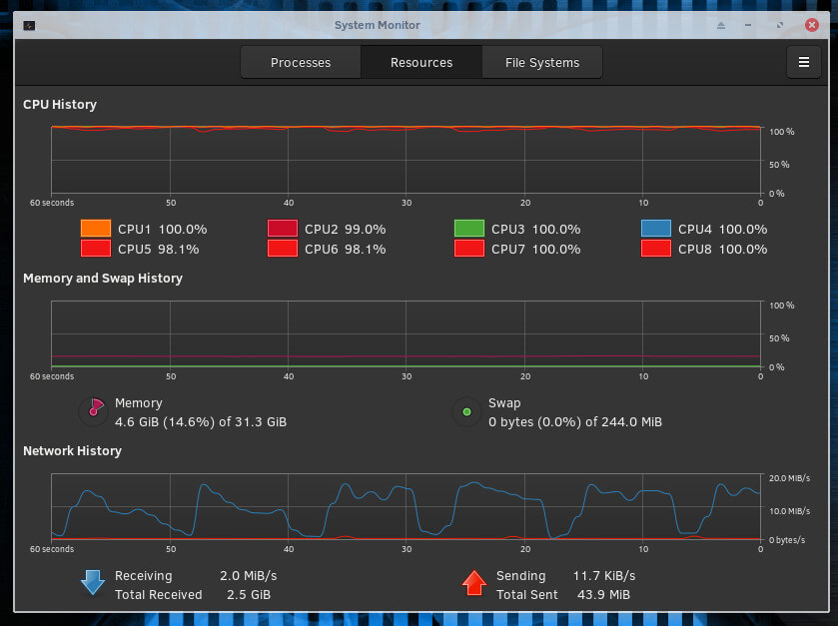Click the System Monitor window title
Screen dimensions: 838x626
pos(377,25)
